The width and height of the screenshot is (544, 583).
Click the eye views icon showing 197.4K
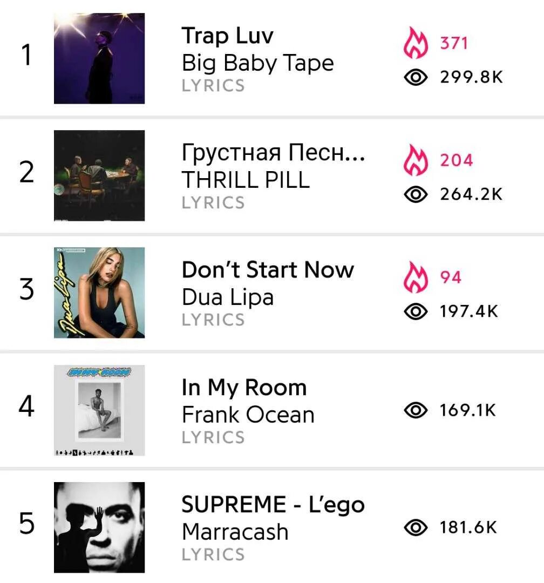416,312
